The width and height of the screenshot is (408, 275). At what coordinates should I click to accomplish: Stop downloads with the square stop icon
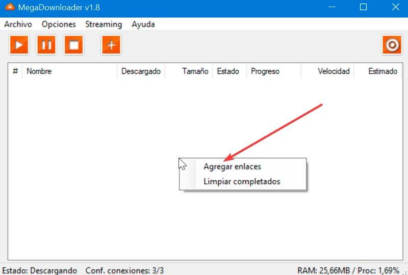click(x=74, y=45)
